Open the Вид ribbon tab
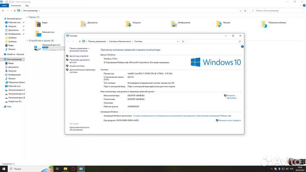This screenshot has height=172, width=306. coord(27,6)
